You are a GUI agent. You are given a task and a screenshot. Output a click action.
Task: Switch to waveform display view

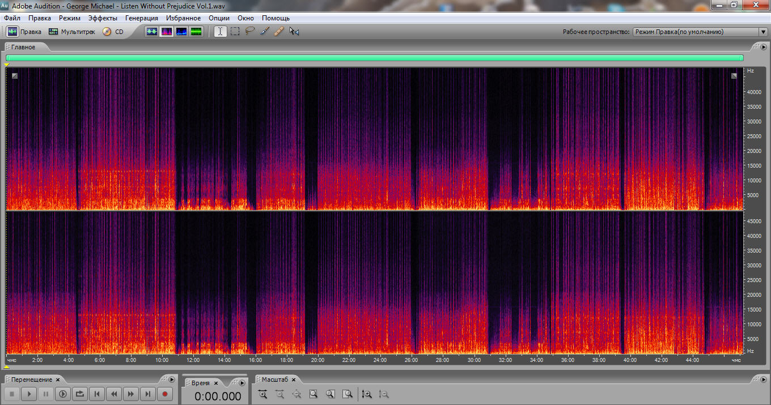coord(152,32)
